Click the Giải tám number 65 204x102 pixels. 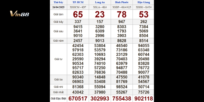[78, 14]
